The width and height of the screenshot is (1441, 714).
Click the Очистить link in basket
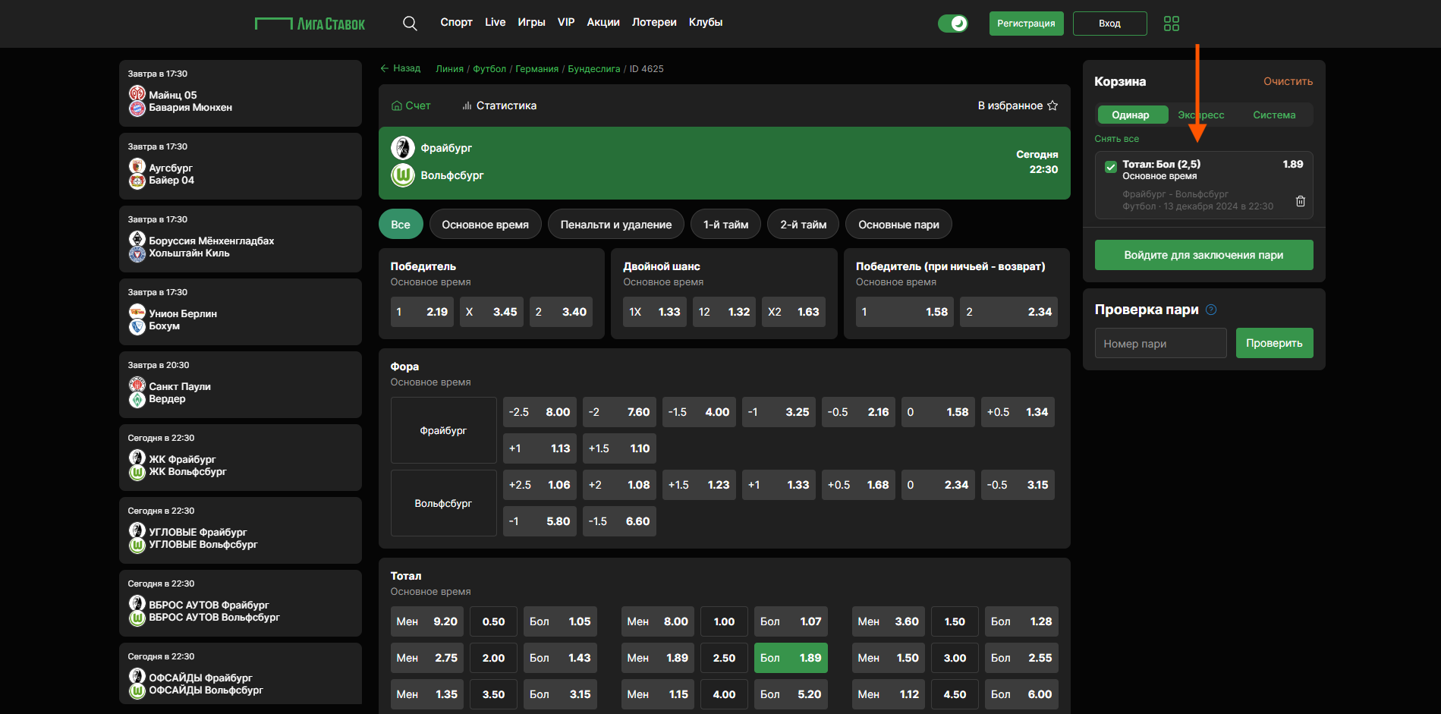(1287, 81)
